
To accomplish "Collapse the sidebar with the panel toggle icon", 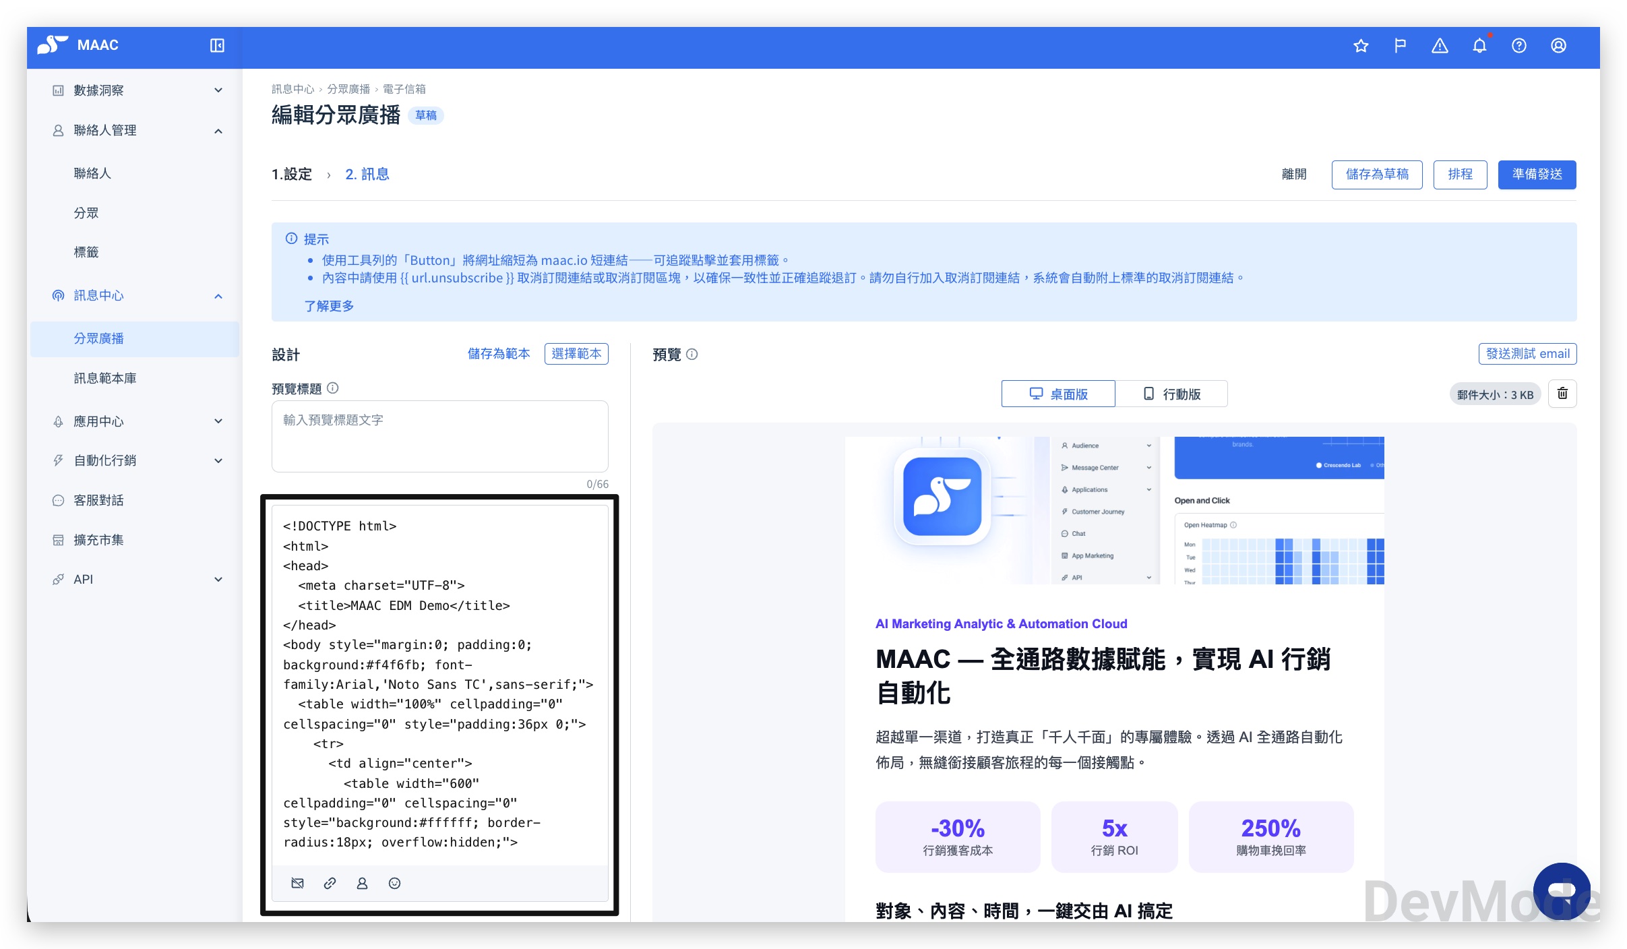I will 217,45.
